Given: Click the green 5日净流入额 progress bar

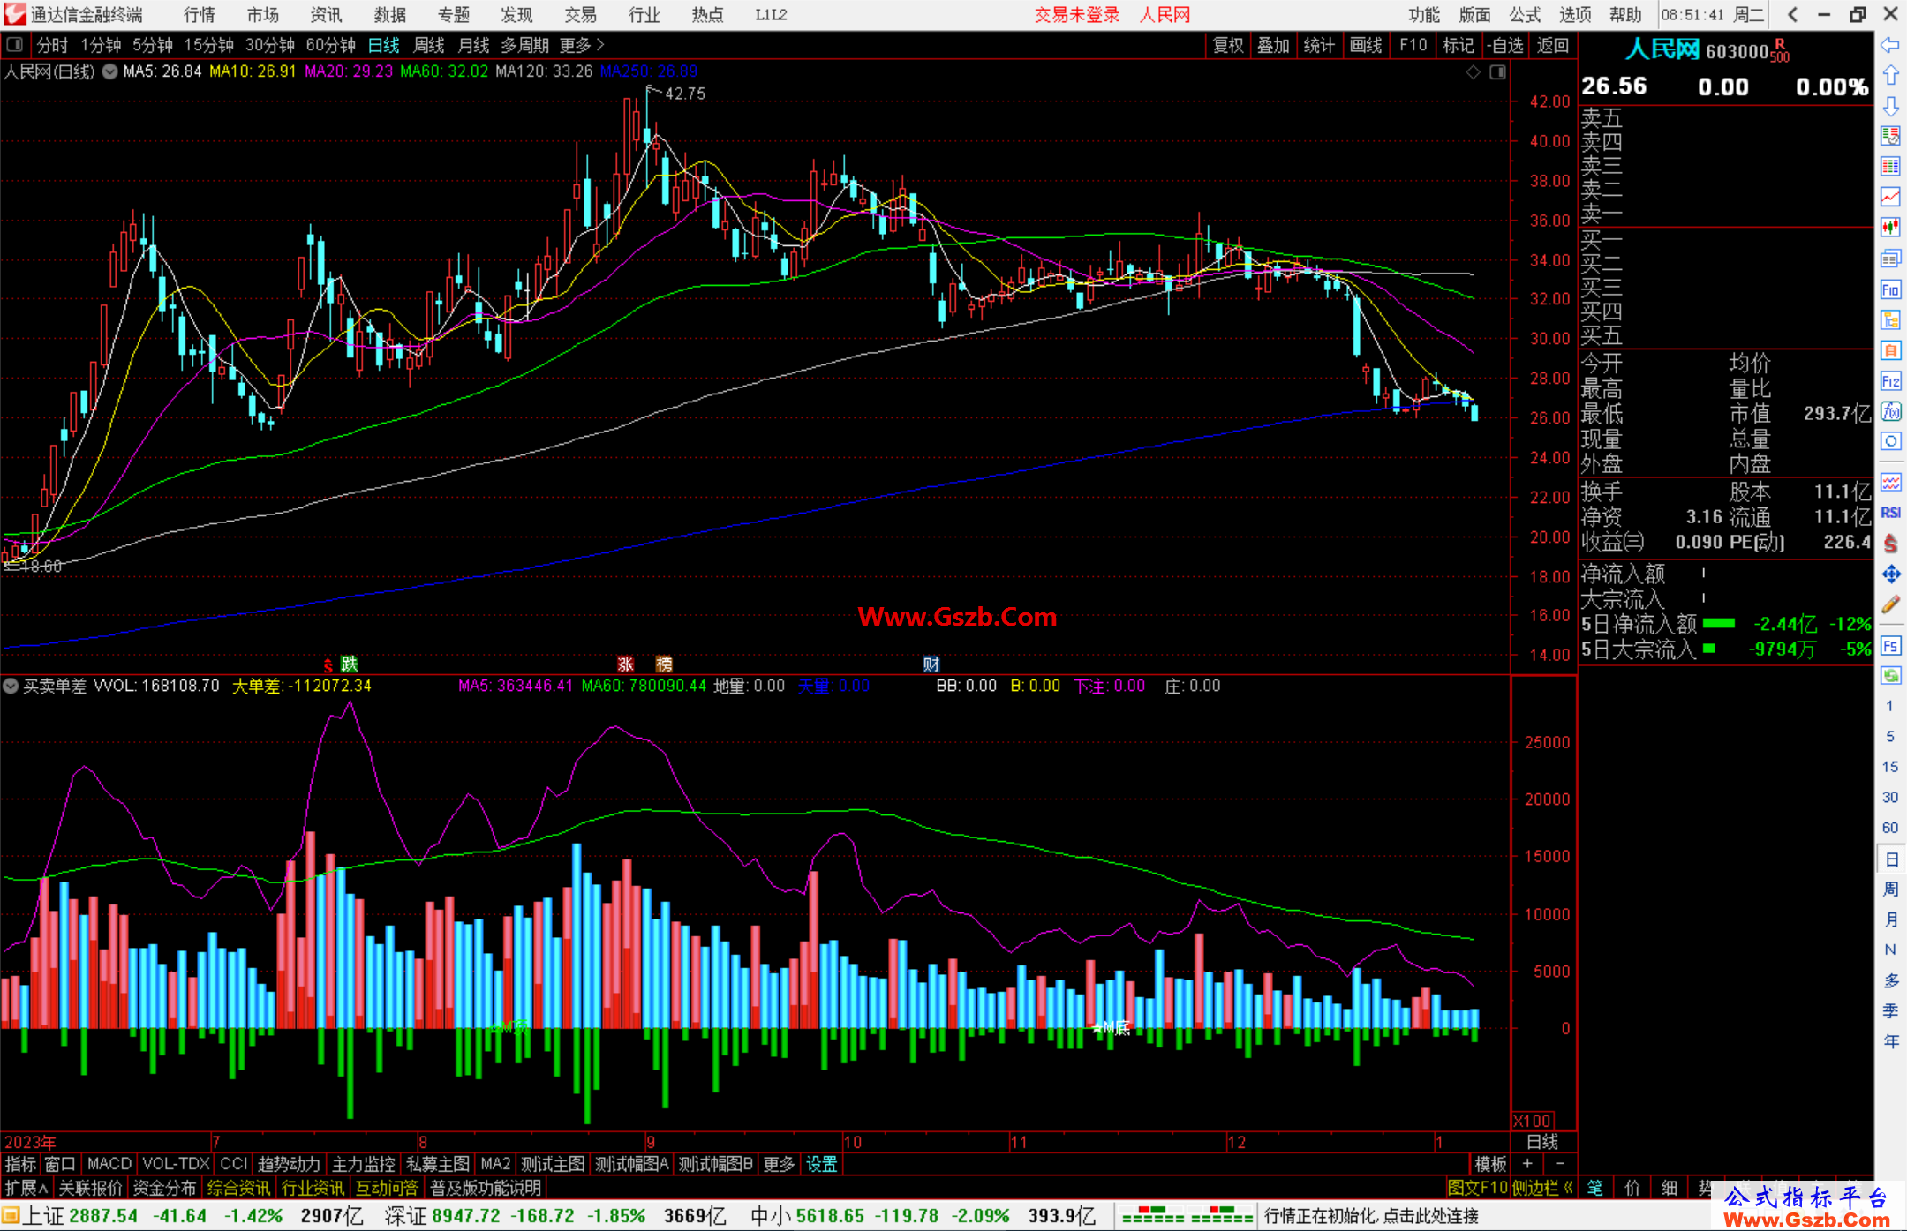Looking at the screenshot, I should (x=1718, y=624).
